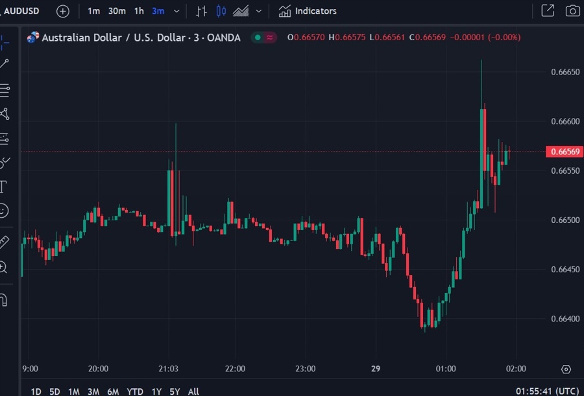Viewport: 584px width, 396px height.
Task: Open the timezone menu at 01:55:41 (UTC)
Action: tap(548, 391)
